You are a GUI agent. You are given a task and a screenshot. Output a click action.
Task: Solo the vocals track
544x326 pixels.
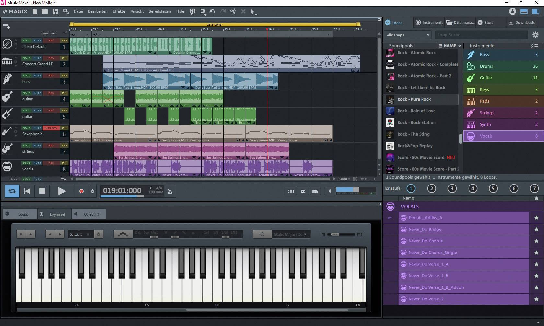pyautogui.click(x=26, y=163)
